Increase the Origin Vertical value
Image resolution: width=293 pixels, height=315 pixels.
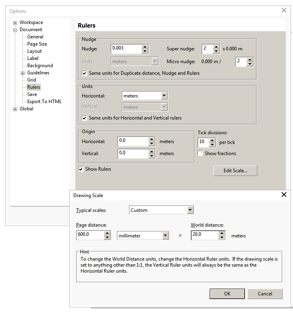[152, 152]
